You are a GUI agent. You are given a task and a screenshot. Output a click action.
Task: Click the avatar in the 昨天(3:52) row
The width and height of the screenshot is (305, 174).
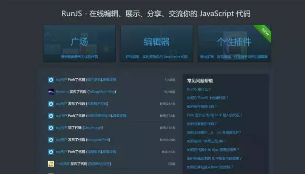pyautogui.click(x=51, y=152)
